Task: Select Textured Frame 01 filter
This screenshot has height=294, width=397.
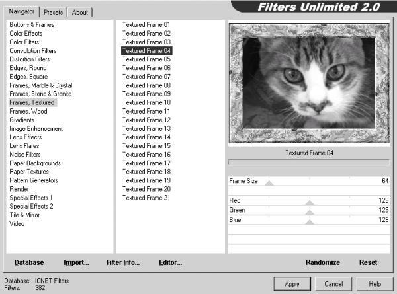Action: click(x=146, y=24)
